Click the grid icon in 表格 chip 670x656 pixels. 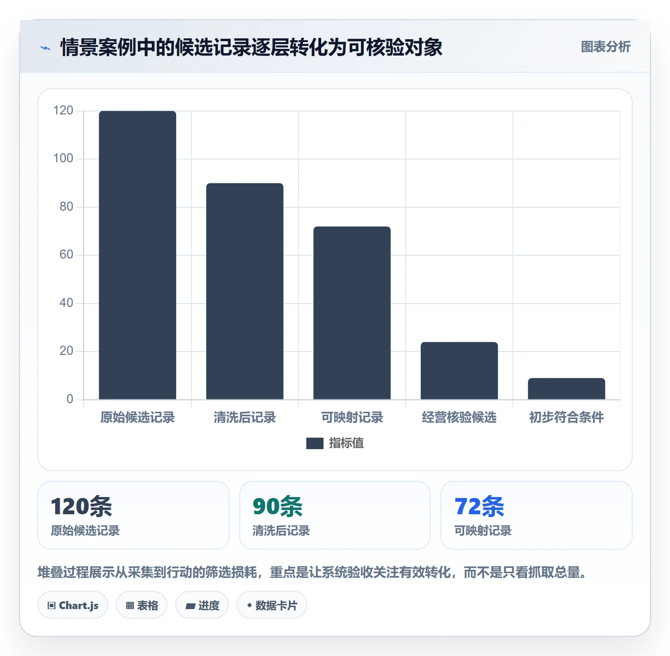[x=130, y=606]
